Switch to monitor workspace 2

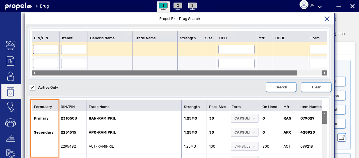pos(178,6)
